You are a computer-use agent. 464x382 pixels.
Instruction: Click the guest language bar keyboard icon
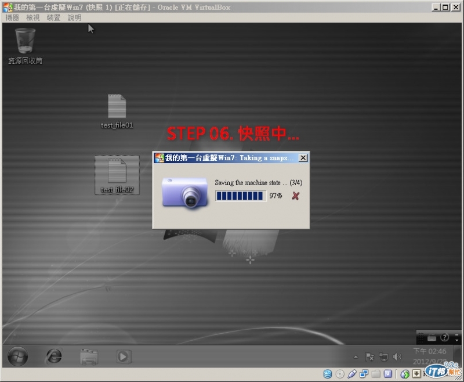(x=432, y=338)
